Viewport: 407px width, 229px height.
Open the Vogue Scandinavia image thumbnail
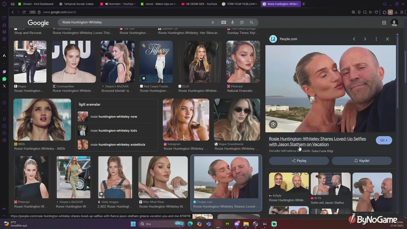point(237,120)
